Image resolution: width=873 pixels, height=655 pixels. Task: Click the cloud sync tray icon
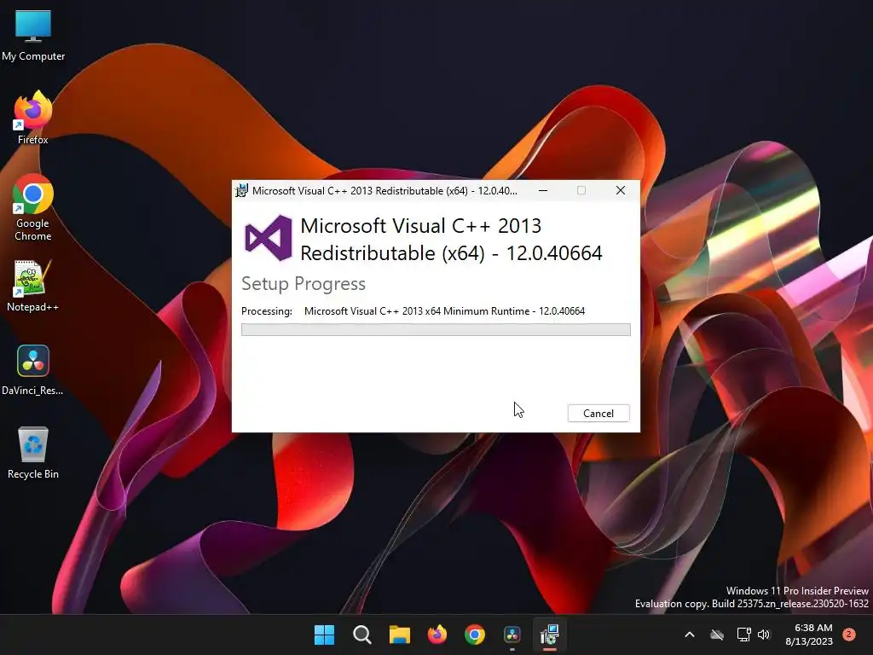(717, 635)
